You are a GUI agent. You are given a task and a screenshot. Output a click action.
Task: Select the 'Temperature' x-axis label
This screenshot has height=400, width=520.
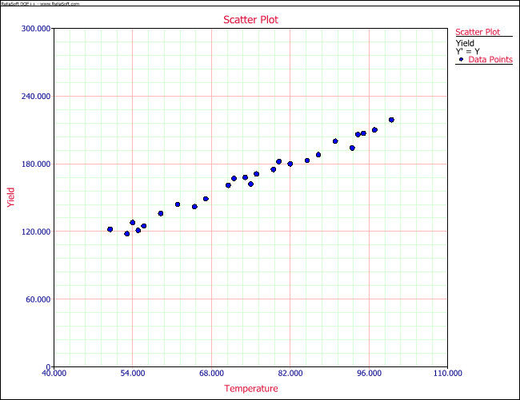coord(251,389)
